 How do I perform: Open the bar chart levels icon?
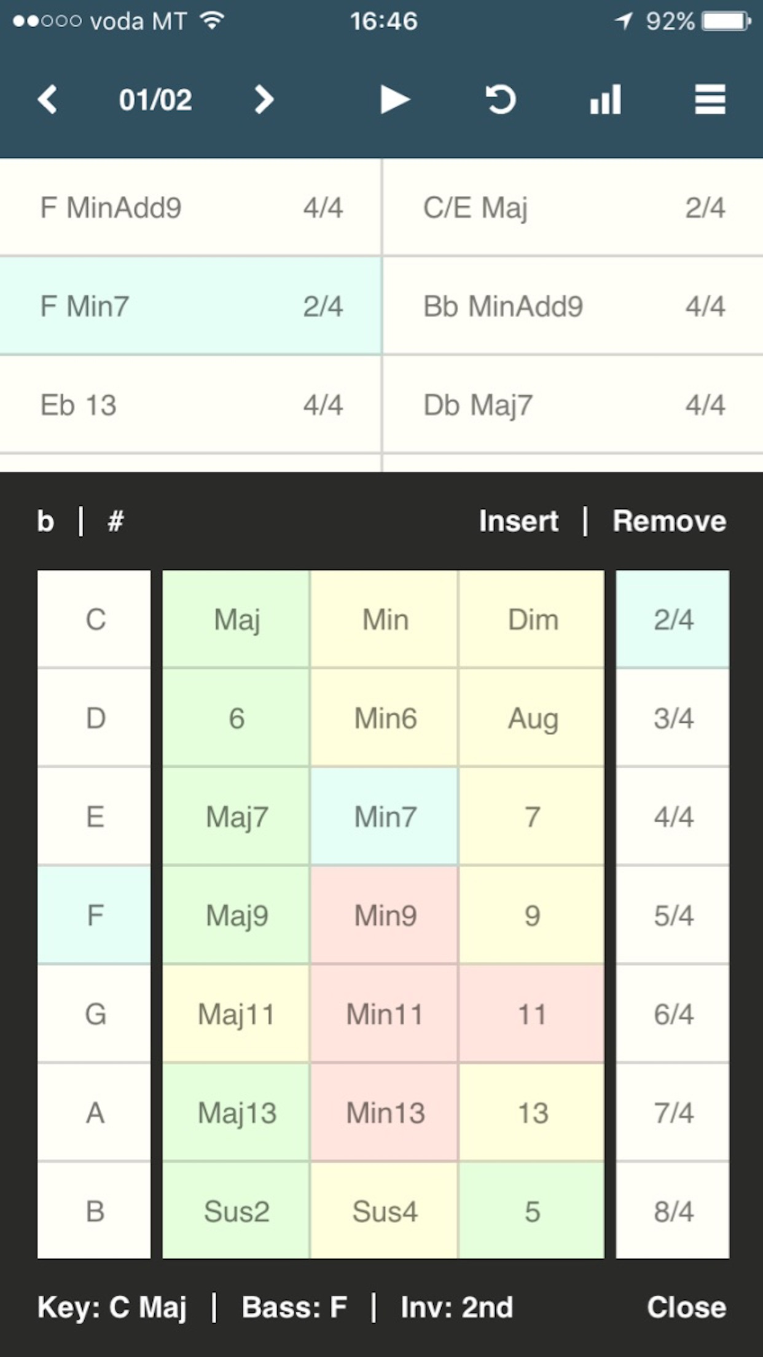pos(605,100)
